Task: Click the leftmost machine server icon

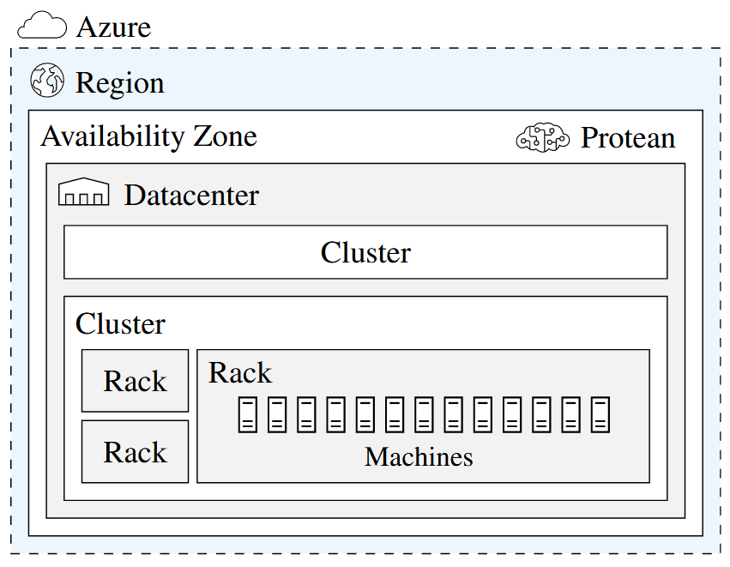Action: click(248, 415)
